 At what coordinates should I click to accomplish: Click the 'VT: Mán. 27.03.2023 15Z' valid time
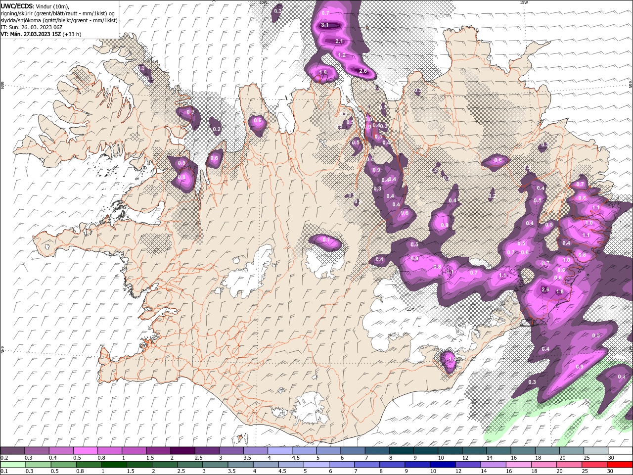pos(31,34)
